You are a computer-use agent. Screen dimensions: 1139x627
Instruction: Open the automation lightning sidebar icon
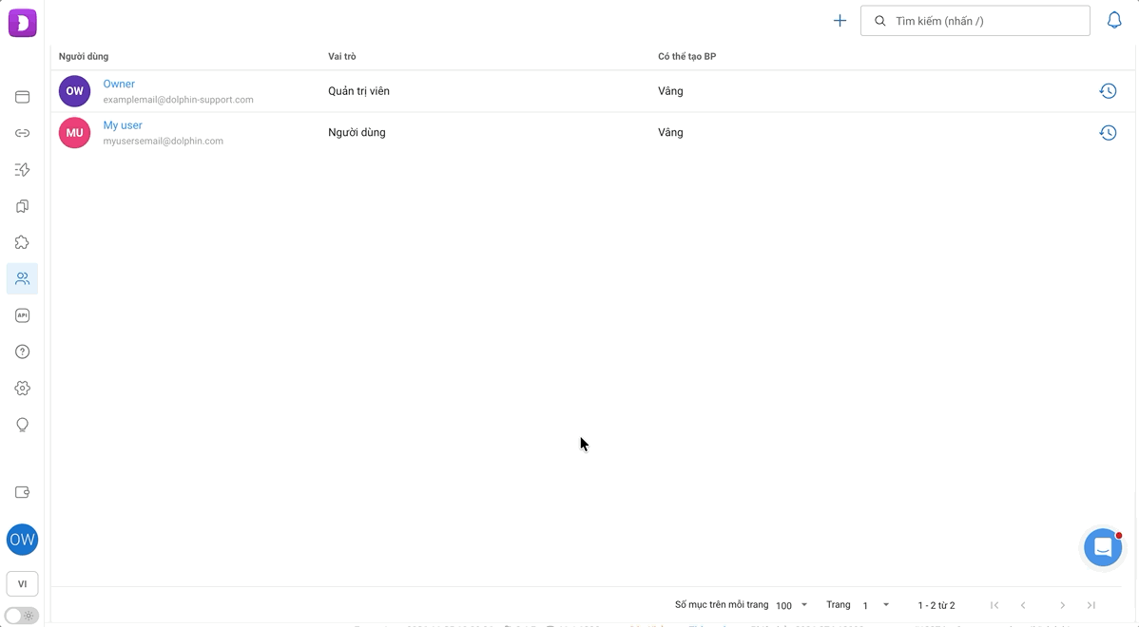pos(23,170)
